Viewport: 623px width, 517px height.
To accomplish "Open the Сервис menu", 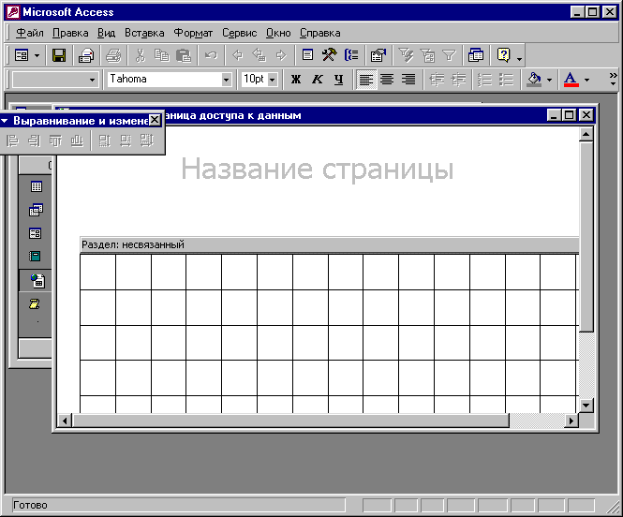I will tap(240, 33).
